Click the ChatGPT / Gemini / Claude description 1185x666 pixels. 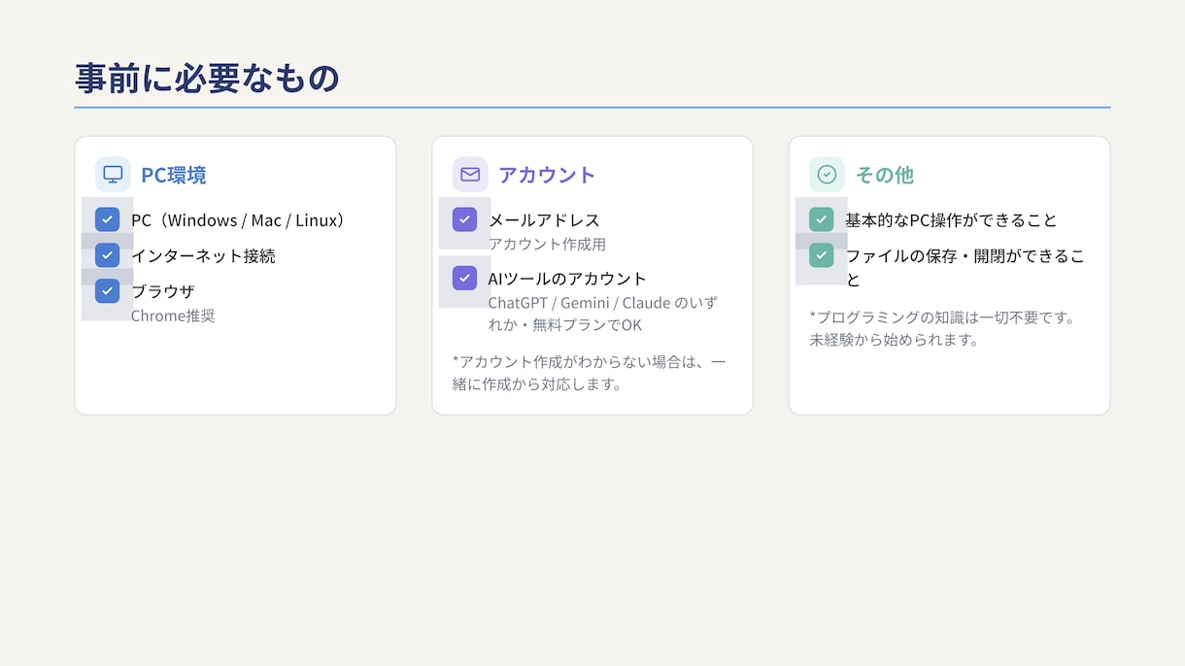[603, 314]
